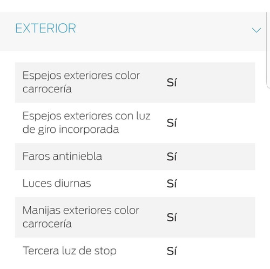
Task: Click Sí value for Faros antiniebla
Action: [x=172, y=157]
